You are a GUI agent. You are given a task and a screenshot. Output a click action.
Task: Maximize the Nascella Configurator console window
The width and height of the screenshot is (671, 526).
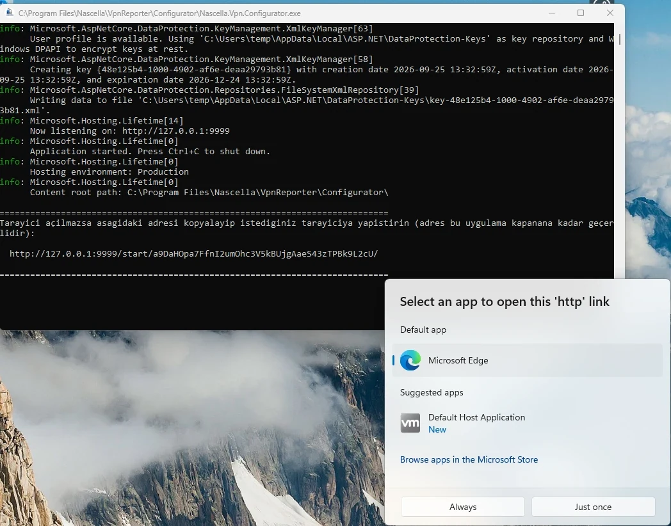(x=581, y=13)
